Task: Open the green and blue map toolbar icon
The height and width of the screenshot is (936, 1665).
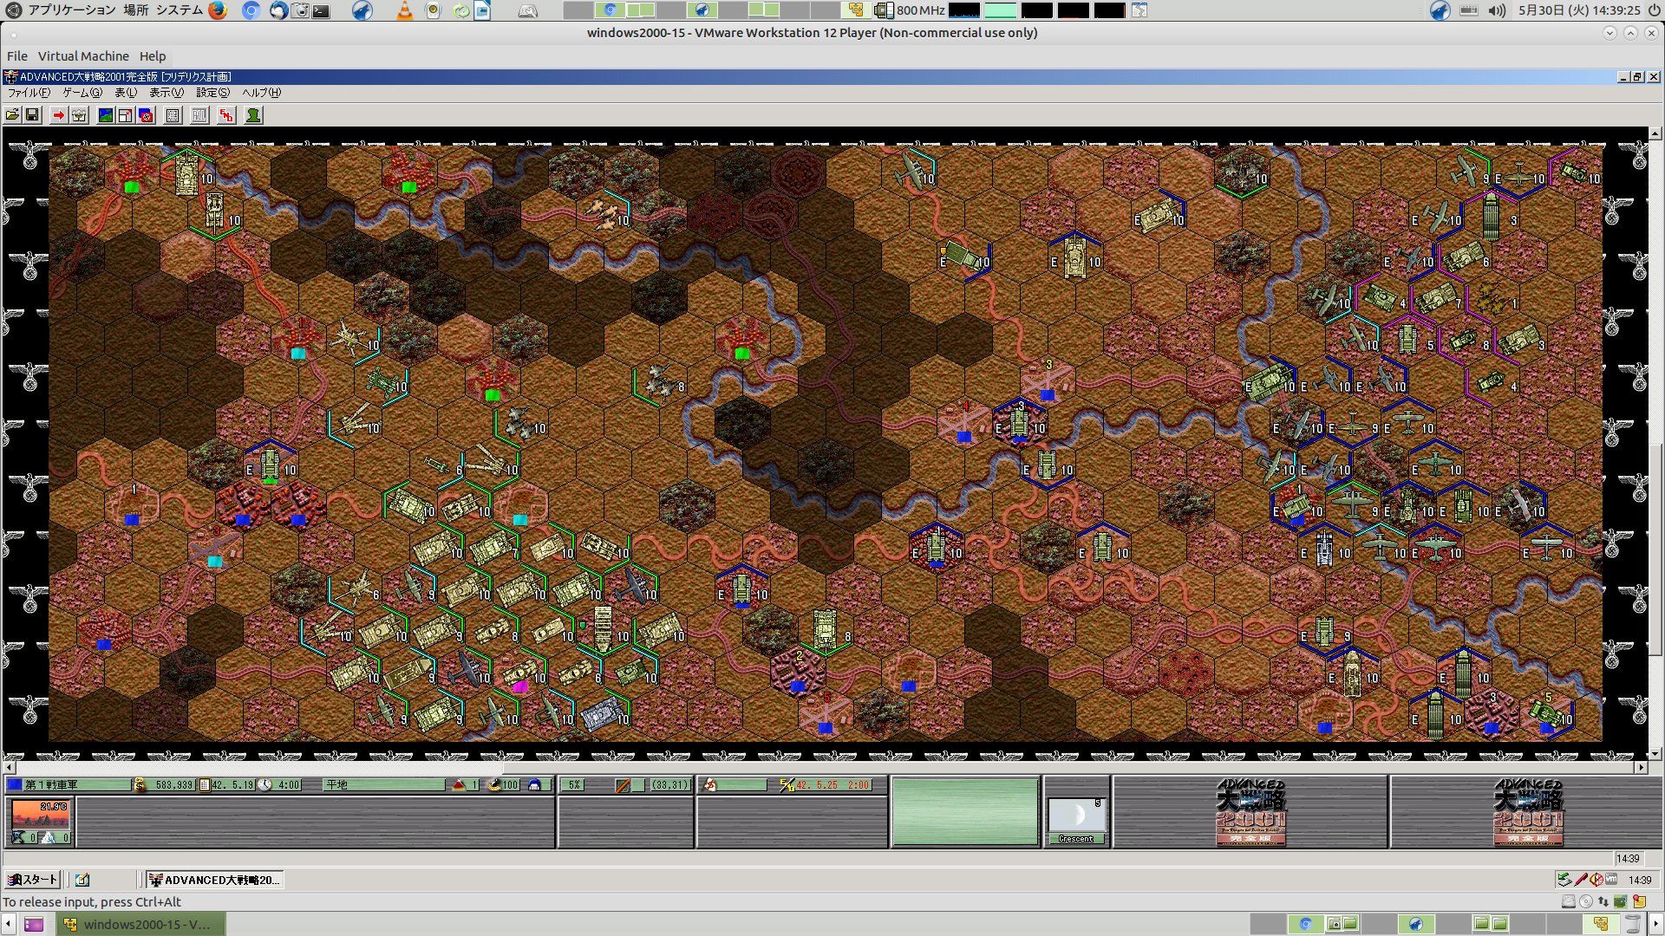Action: coord(105,115)
